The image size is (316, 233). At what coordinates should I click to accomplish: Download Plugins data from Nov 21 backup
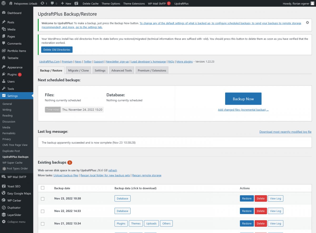(121, 224)
